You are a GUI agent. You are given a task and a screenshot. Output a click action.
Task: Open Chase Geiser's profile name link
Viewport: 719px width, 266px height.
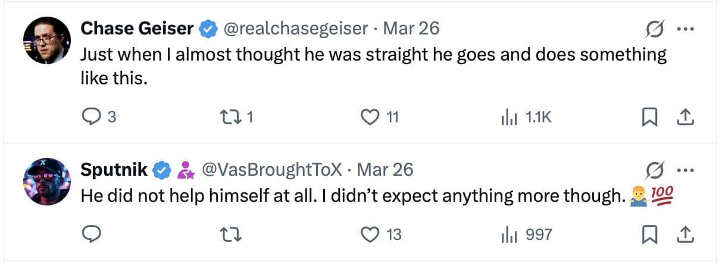click(137, 28)
